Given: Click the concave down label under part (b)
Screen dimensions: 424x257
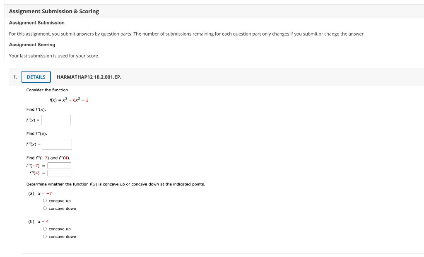Looking at the screenshot, I should pyautogui.click(x=62, y=236).
